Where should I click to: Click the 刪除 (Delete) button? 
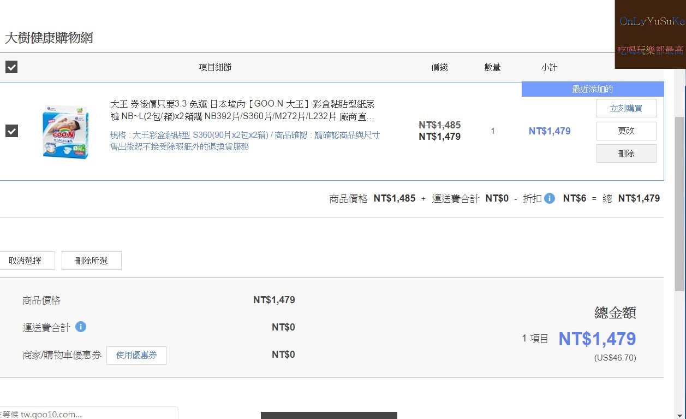pyautogui.click(x=626, y=153)
